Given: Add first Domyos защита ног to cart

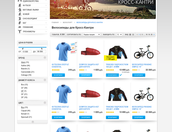Looking at the screenshot, I should [x=86, y=75].
